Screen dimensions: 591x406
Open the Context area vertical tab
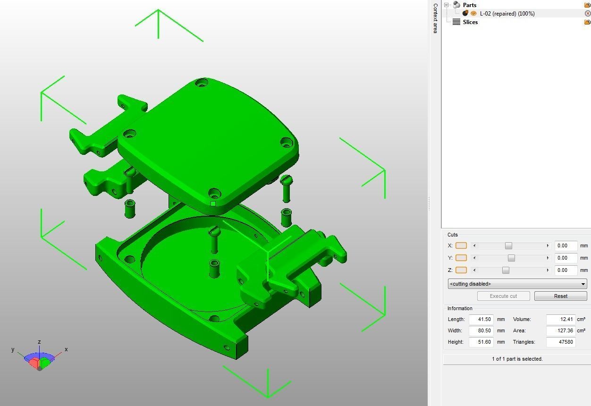pyautogui.click(x=435, y=18)
